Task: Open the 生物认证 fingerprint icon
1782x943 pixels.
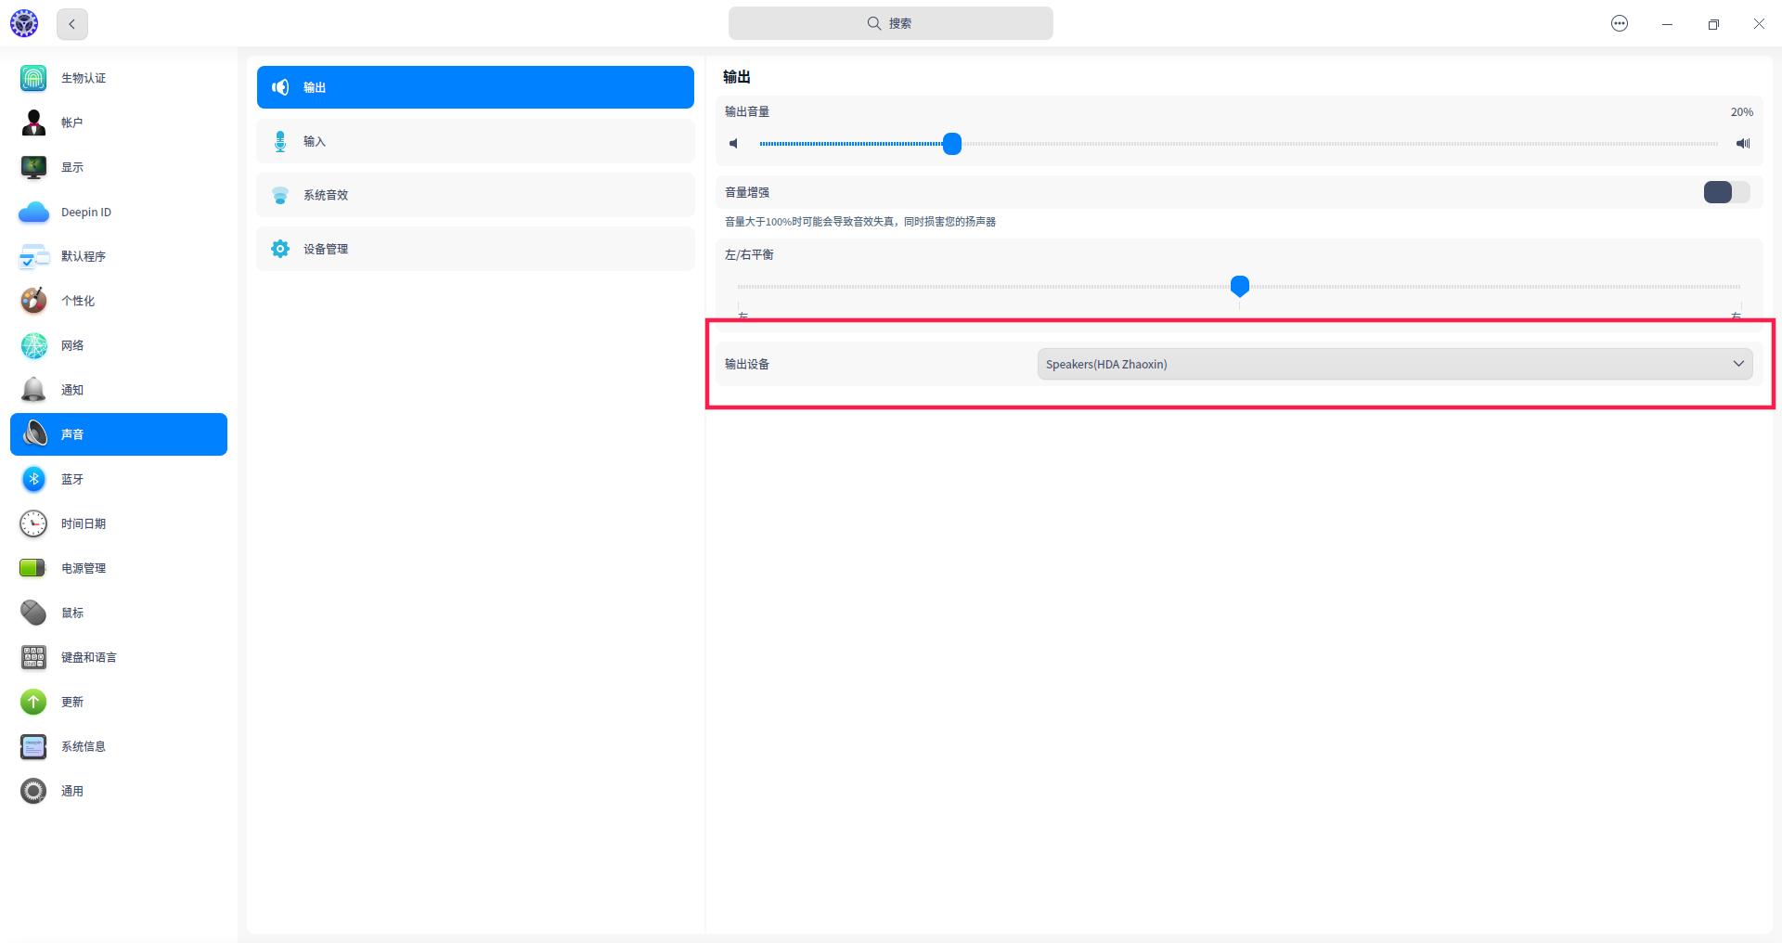Action: point(33,78)
